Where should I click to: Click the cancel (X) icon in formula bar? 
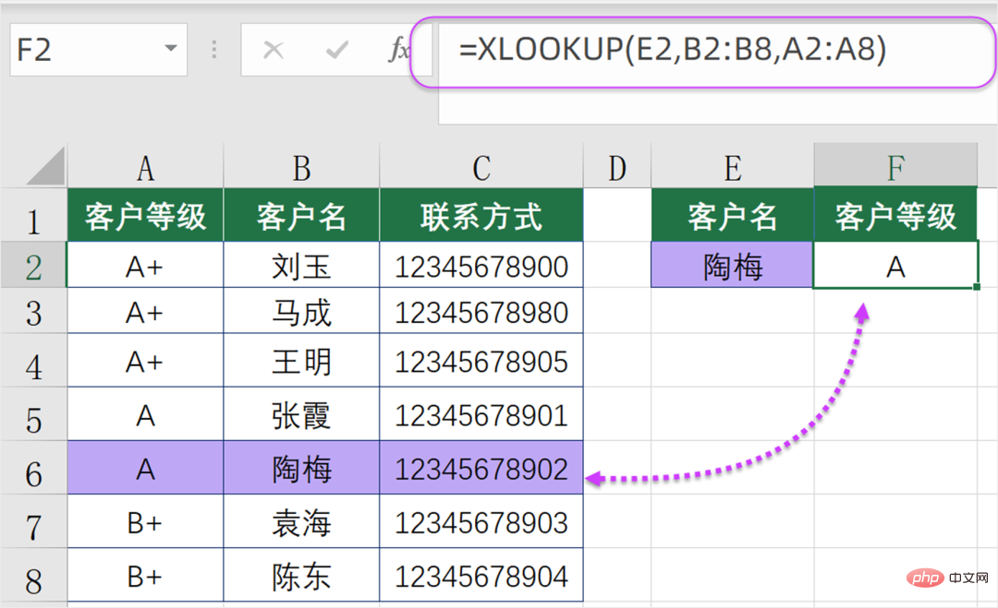[273, 50]
